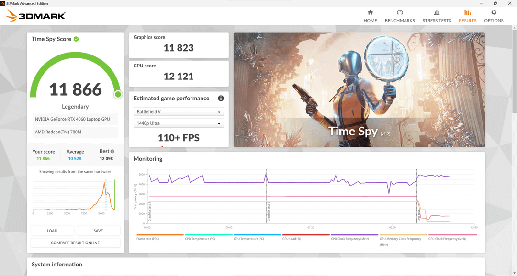This screenshot has height=276, width=517.
Task: Click the info icon beside Best
Action: 112,152
